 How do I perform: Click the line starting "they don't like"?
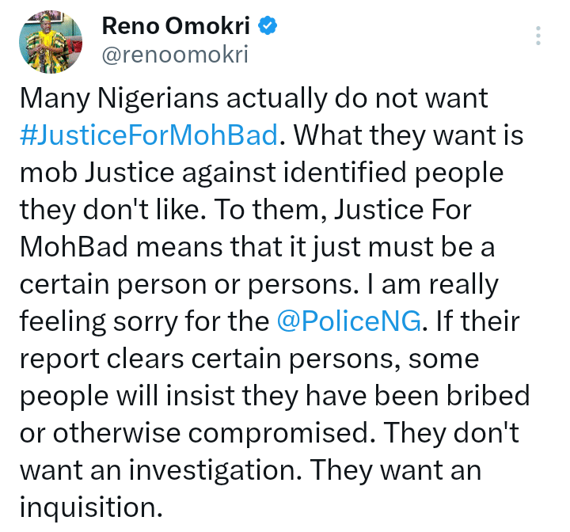[245, 210]
